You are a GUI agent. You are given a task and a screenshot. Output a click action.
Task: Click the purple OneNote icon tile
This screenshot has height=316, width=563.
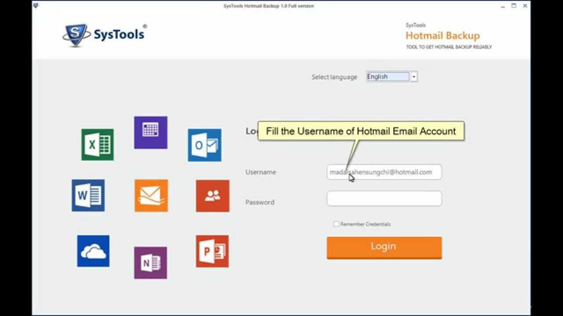click(x=150, y=263)
